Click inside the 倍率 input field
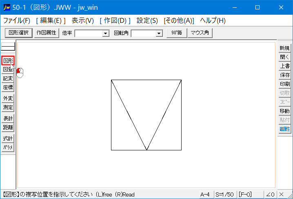The width and height of the screenshot is (293, 199). (x=89, y=33)
